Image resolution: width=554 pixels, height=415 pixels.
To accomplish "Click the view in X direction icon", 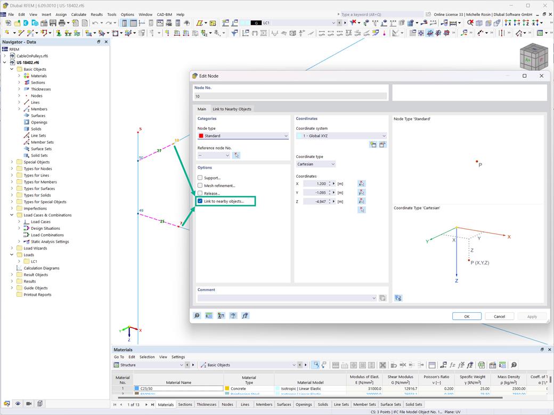I will pyautogui.click(x=508, y=23).
